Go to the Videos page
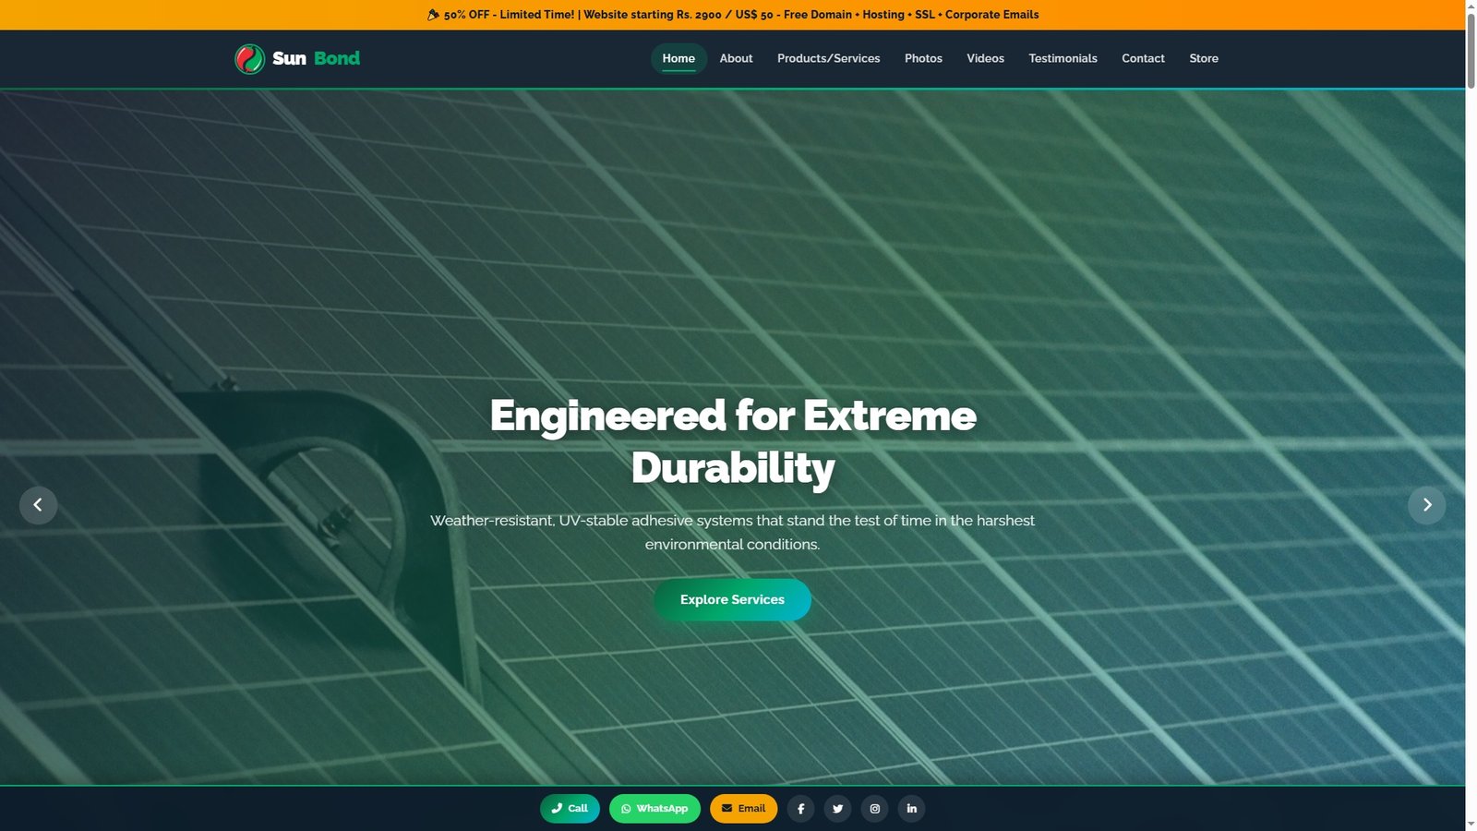The image size is (1477, 831). point(985,58)
